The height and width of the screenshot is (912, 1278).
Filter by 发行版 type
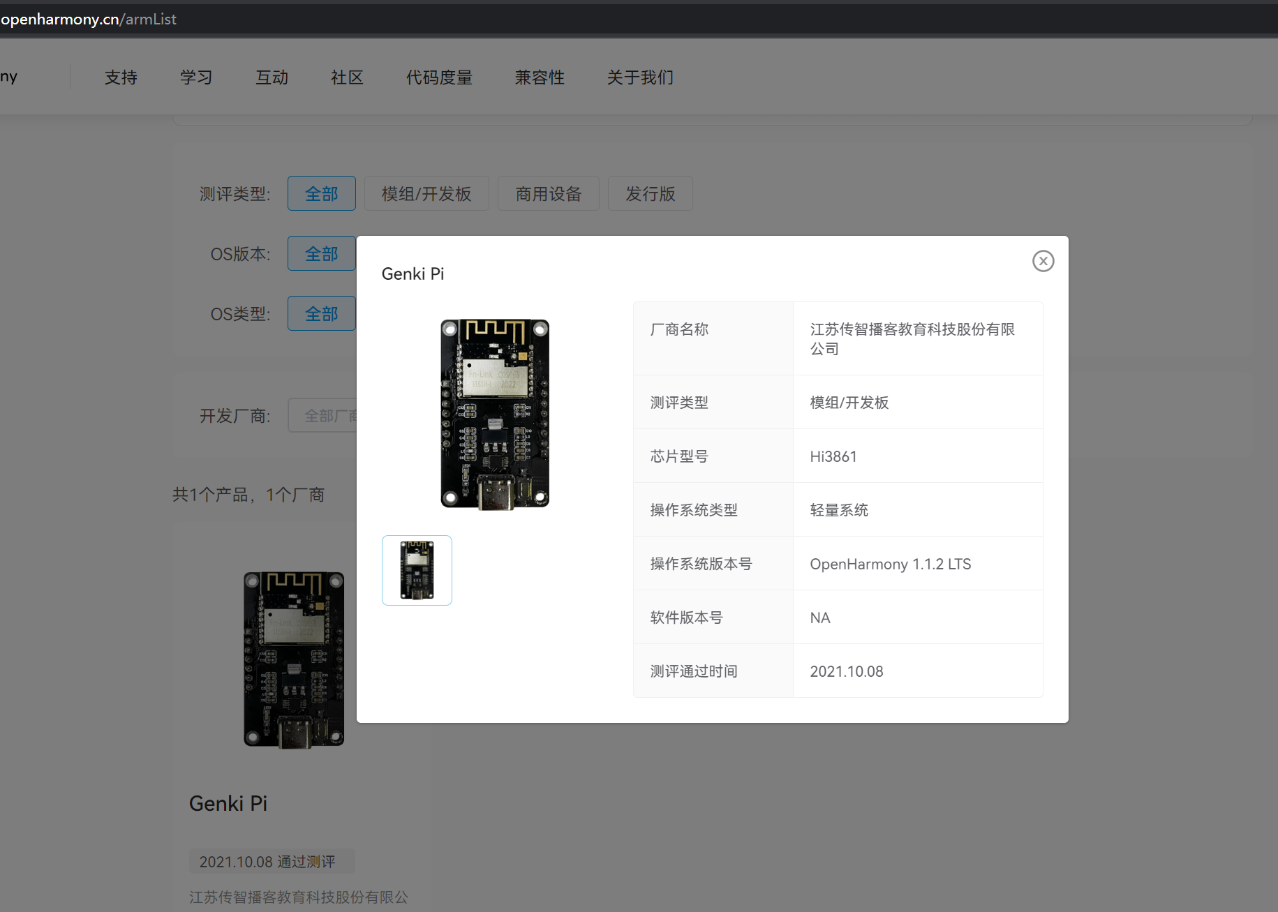click(x=651, y=193)
